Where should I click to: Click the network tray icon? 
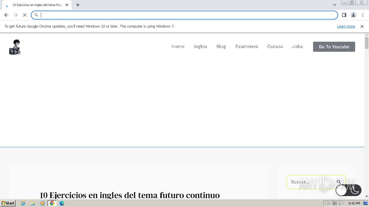[x=334, y=203]
